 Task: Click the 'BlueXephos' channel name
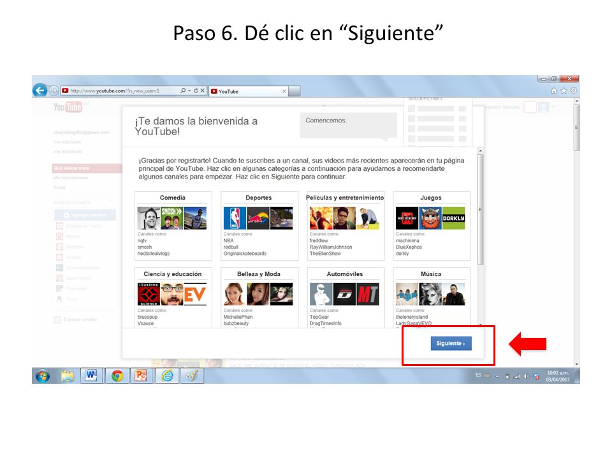[409, 247]
